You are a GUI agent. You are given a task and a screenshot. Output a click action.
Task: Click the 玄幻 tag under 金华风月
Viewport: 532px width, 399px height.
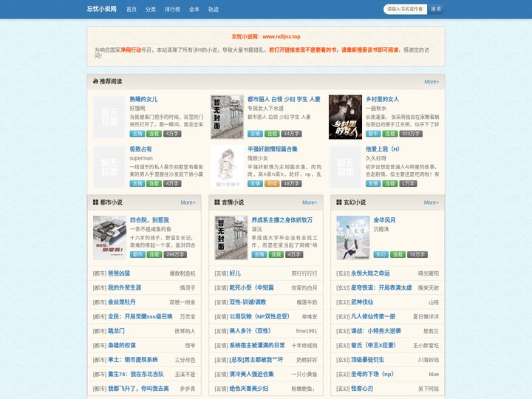[381, 254]
